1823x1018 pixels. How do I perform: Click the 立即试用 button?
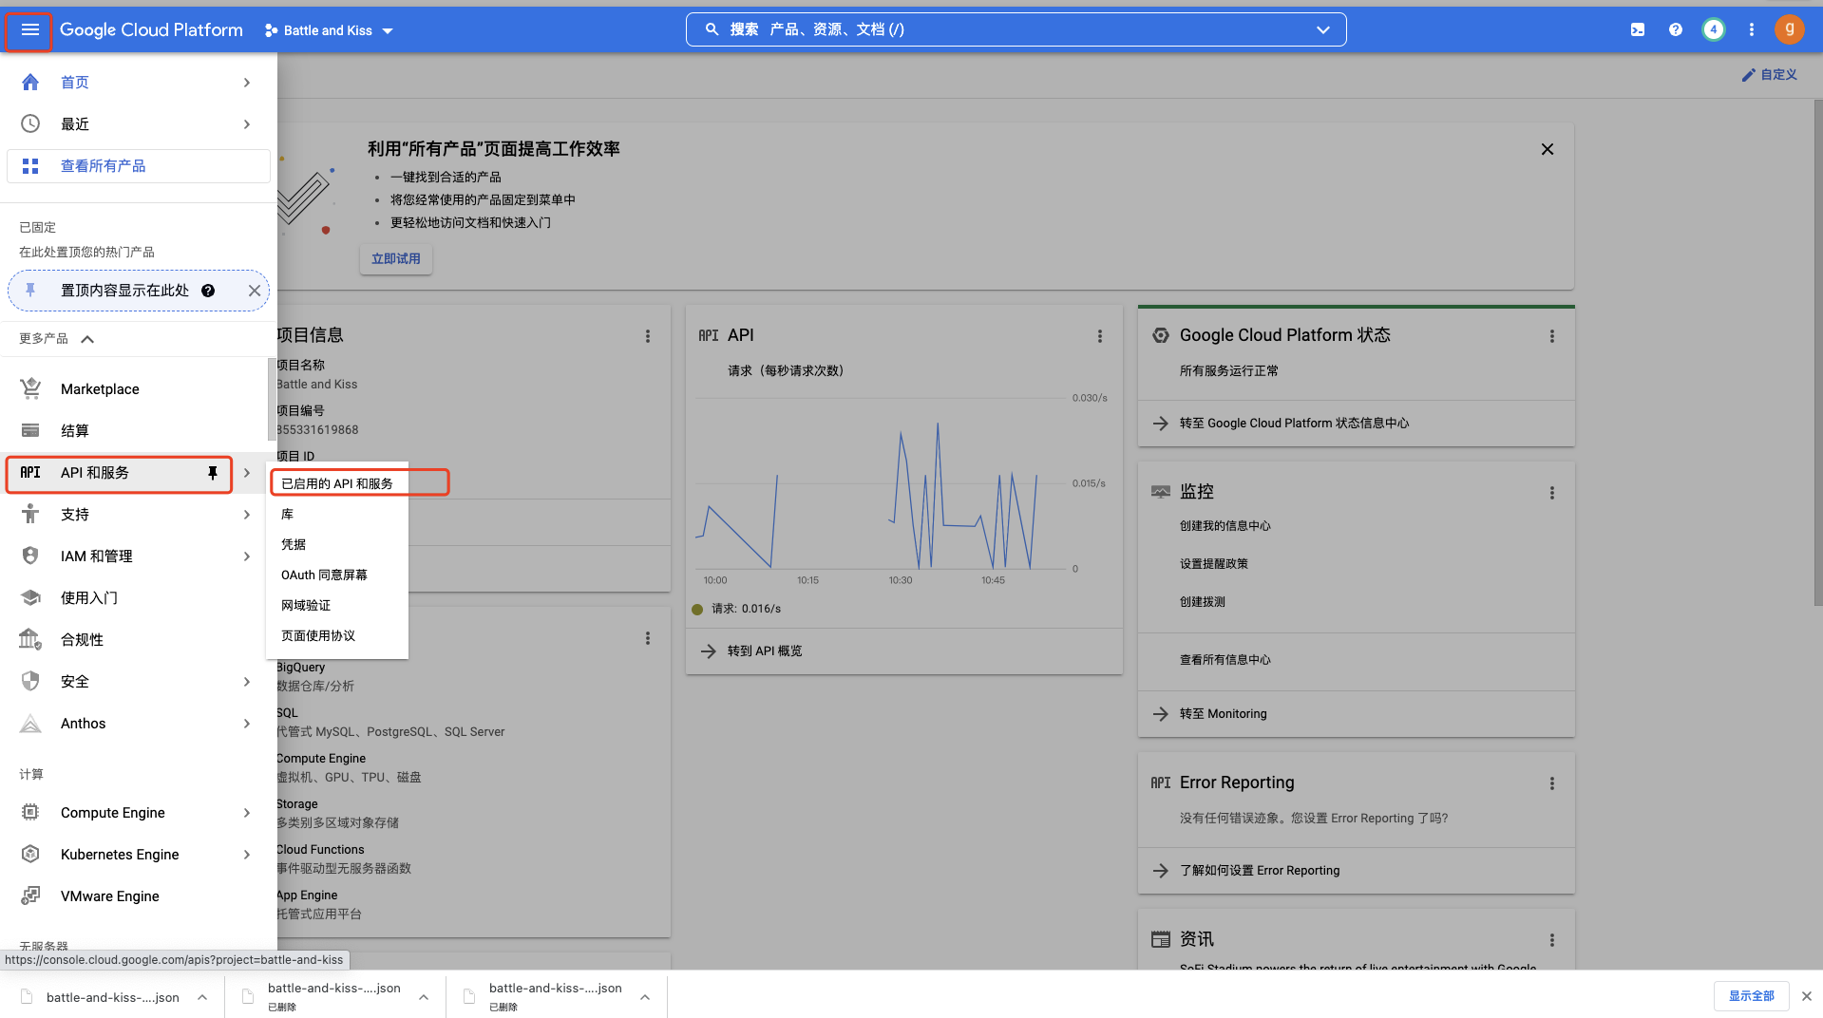click(396, 259)
